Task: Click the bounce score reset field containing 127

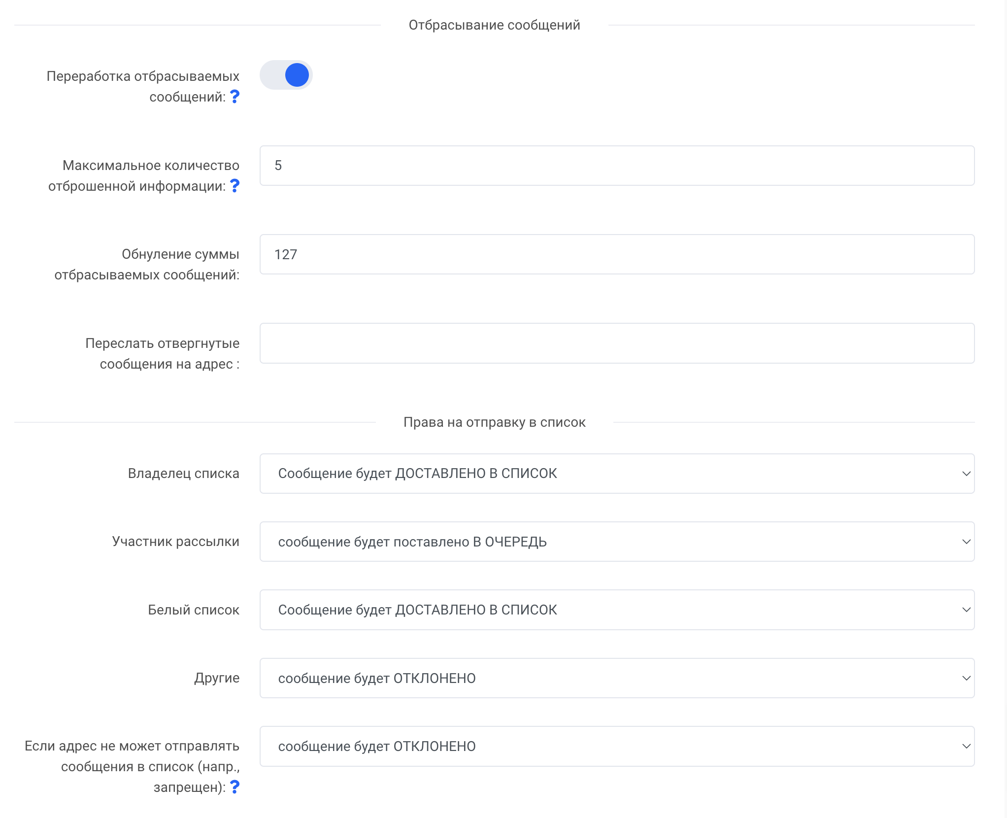Action: 617,254
